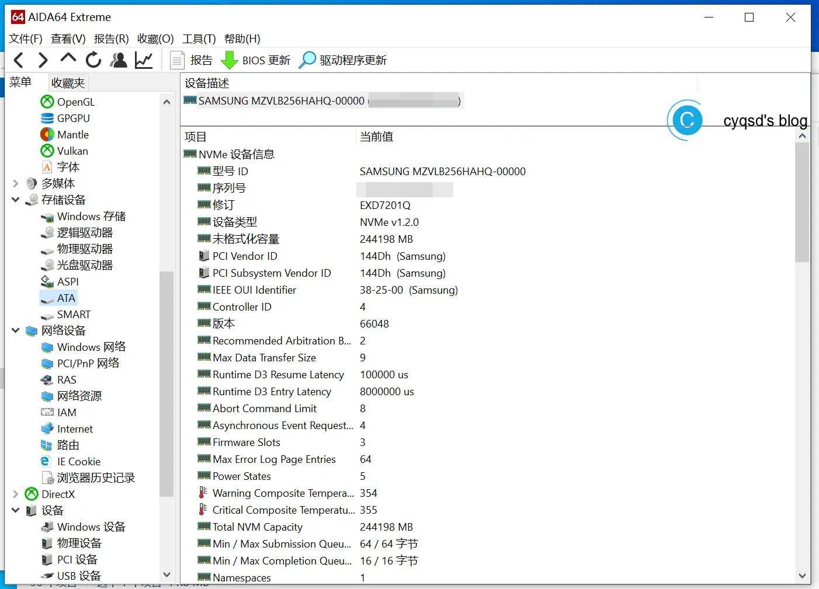The image size is (819, 589).
Task: Click the BIOS 更新 button
Action: coord(255,60)
